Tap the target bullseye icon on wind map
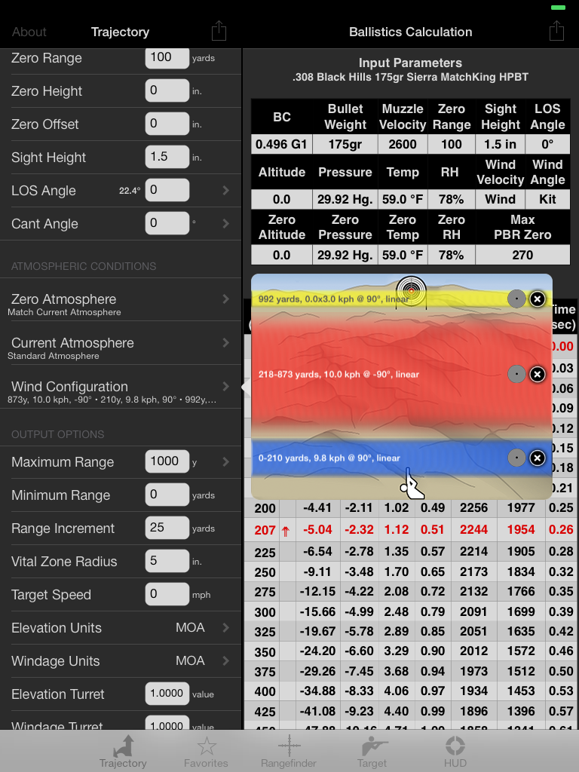Image resolution: width=579 pixels, height=772 pixels. [411, 290]
